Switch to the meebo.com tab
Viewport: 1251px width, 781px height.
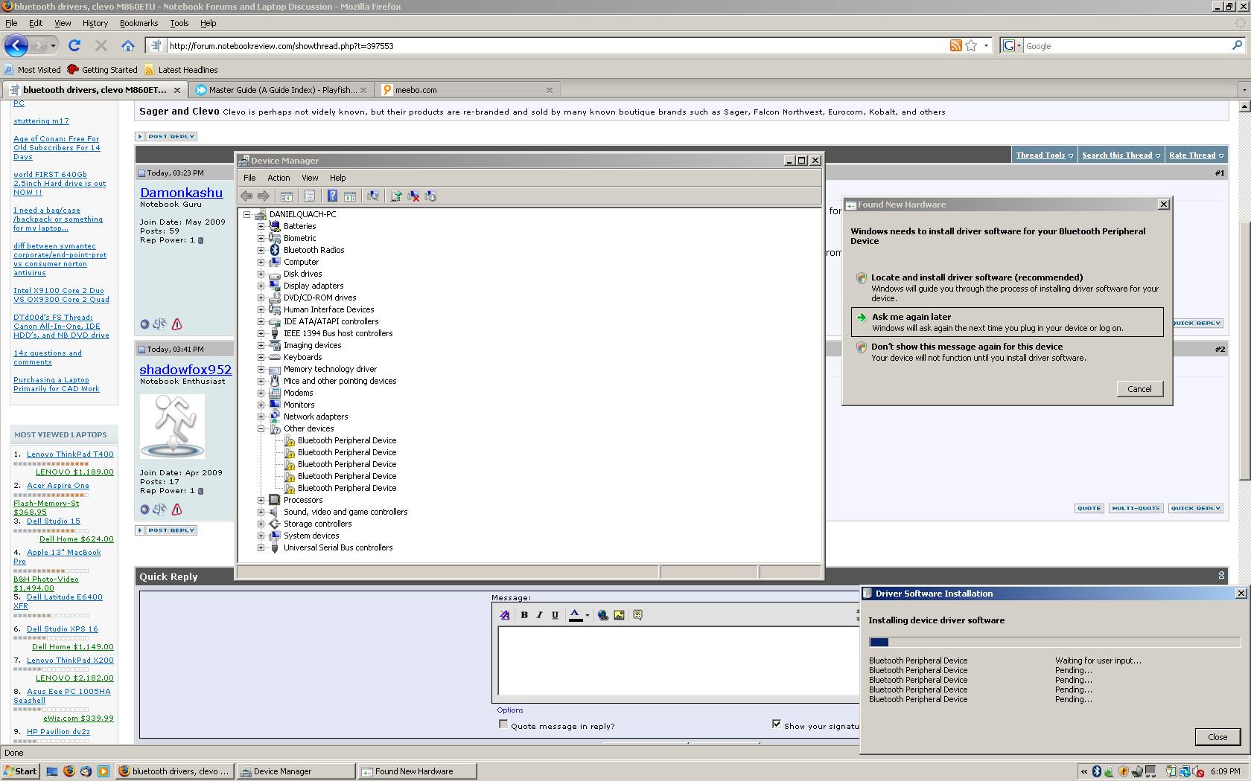(x=467, y=90)
